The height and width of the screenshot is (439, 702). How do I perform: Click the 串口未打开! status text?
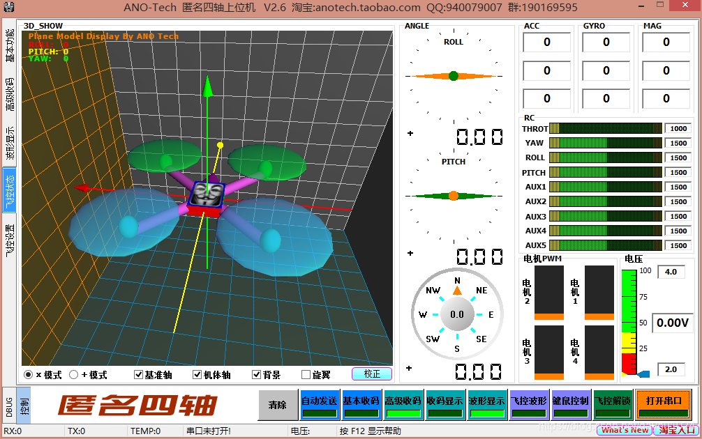(209, 431)
